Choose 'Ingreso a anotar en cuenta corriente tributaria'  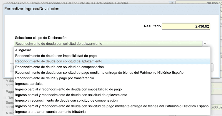point(112,112)
